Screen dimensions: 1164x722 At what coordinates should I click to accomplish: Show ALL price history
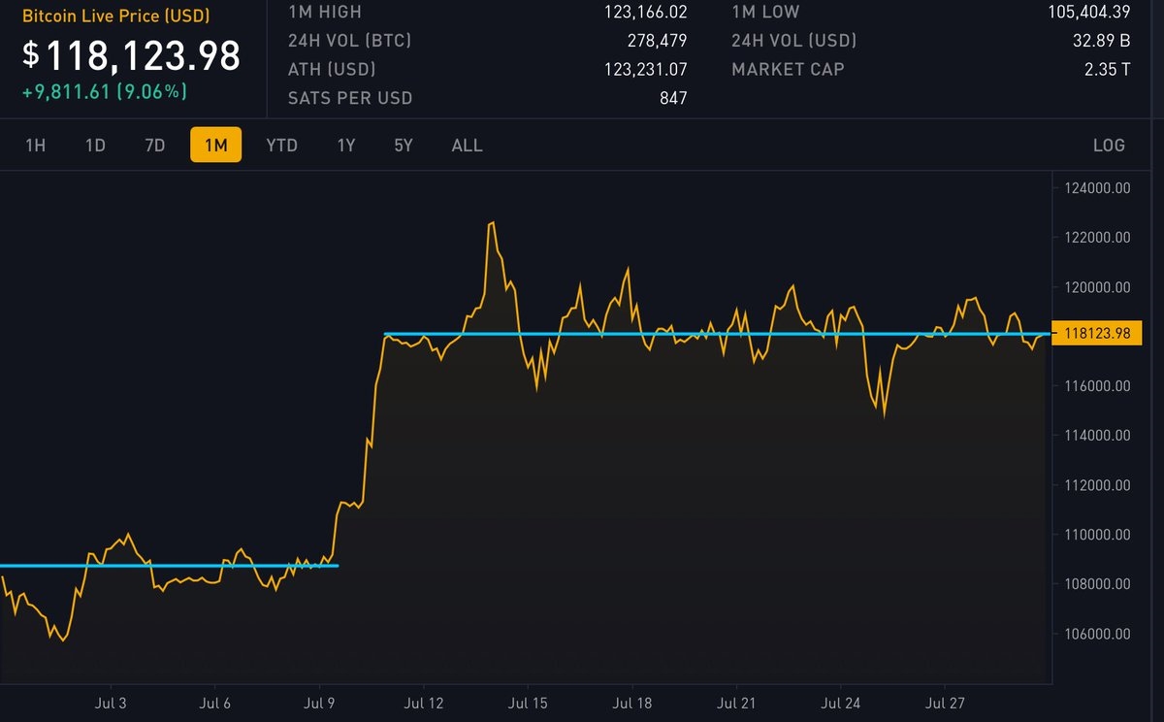point(467,146)
